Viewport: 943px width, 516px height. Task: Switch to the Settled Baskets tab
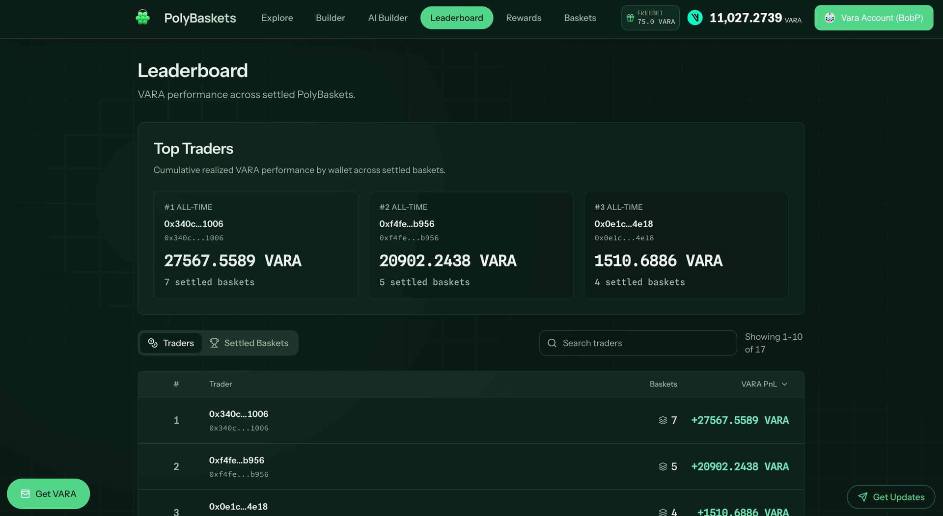(249, 343)
